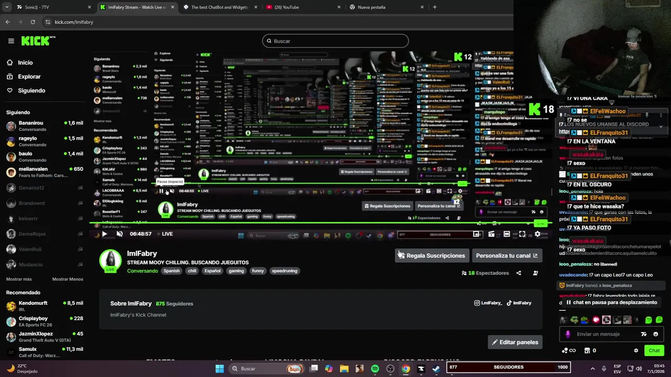This screenshot has width=671, height=377.
Task: Open Bananirou followed channel
Action: (x=45, y=126)
